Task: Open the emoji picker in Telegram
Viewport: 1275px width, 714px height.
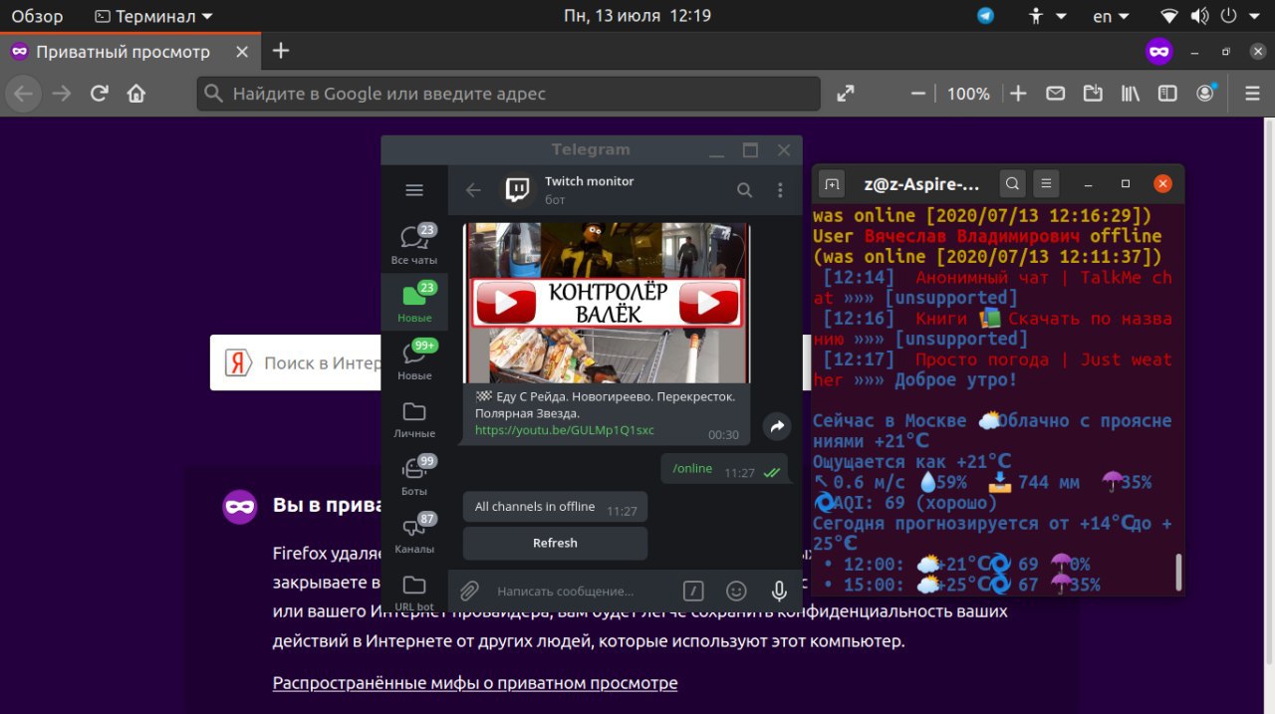Action: [x=736, y=591]
